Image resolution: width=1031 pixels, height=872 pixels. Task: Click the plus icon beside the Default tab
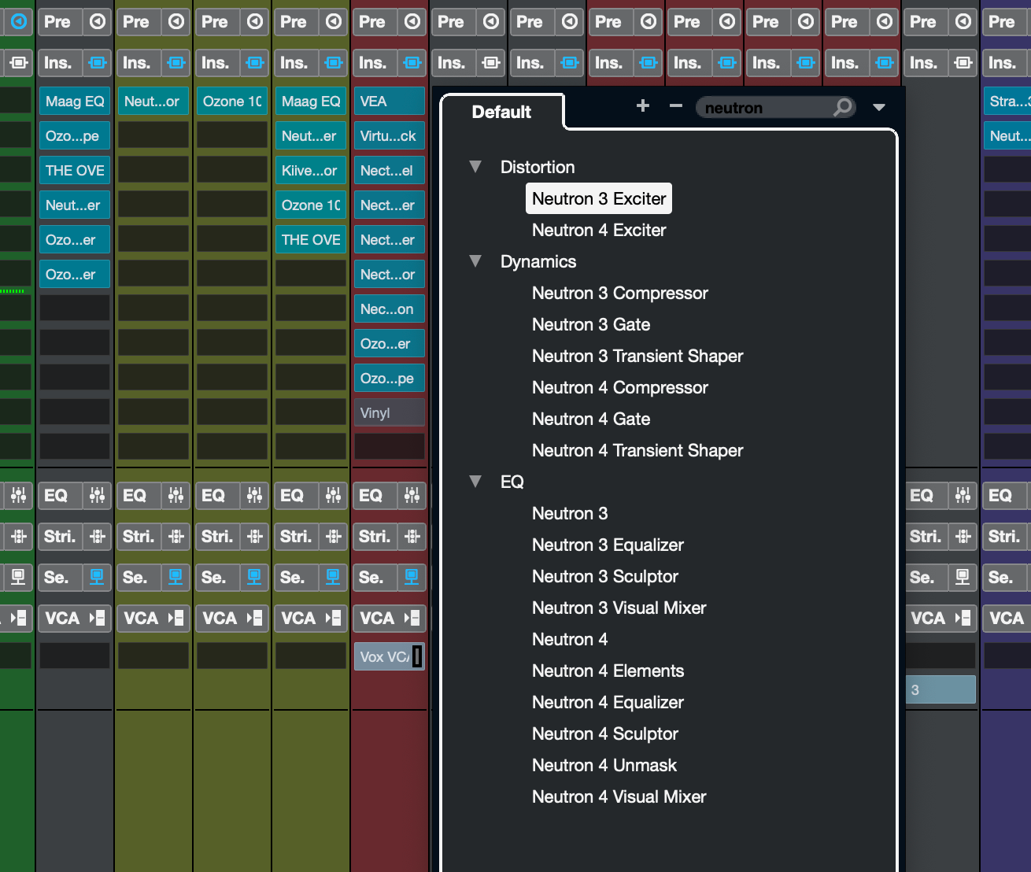(643, 105)
